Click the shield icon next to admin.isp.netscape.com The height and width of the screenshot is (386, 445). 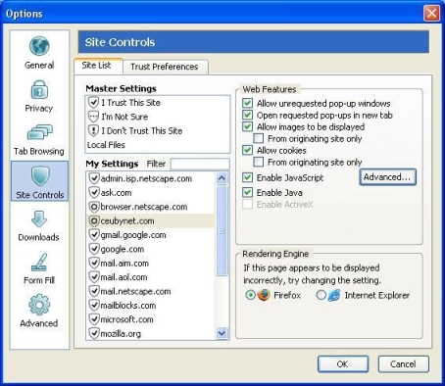point(94,178)
